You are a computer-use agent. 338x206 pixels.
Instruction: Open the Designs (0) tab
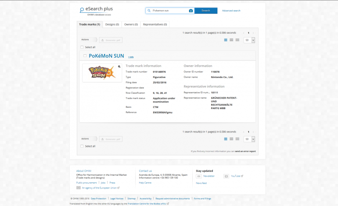[x=112, y=25]
